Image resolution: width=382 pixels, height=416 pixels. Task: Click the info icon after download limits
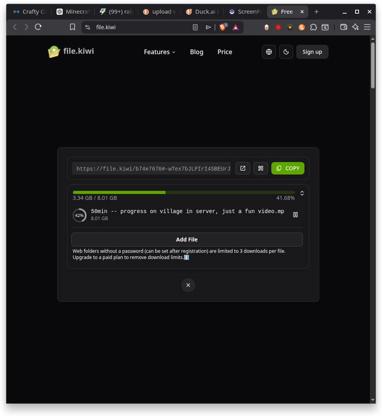[186, 257]
